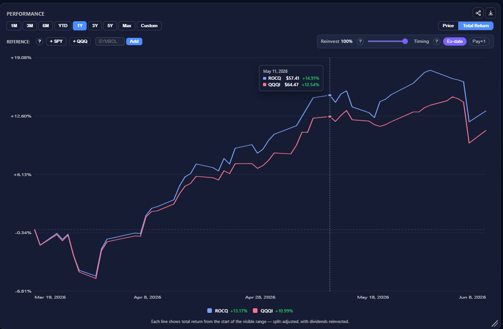Screen dimensions: 503x329
Task: Select the 5Y time range
Action: click(110, 26)
